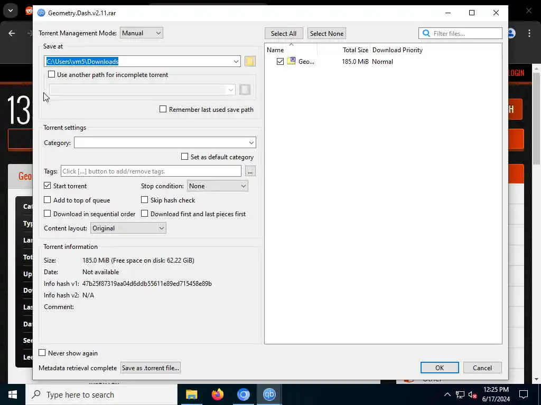Image resolution: width=541 pixels, height=405 pixels.
Task: Click the Download Priority column header
Action: [x=397, y=50]
